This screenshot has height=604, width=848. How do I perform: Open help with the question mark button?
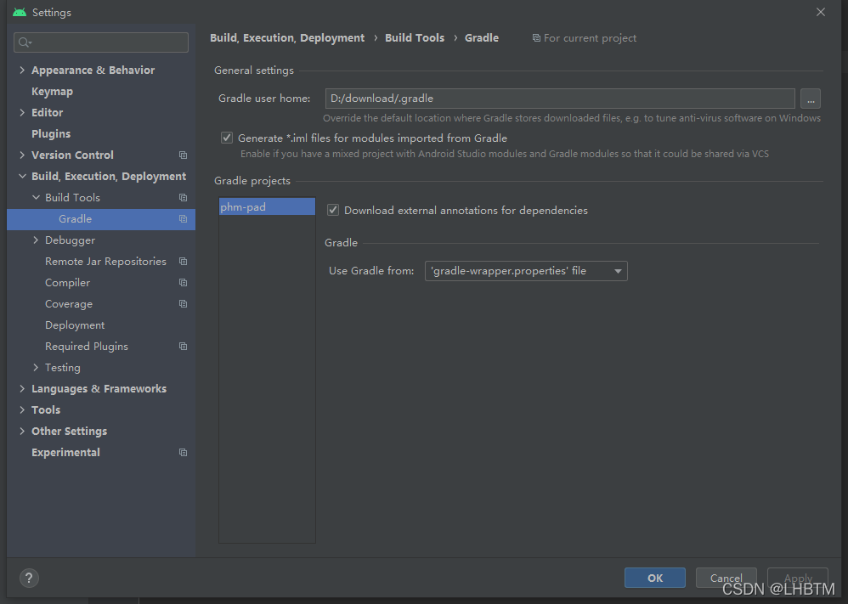[29, 578]
